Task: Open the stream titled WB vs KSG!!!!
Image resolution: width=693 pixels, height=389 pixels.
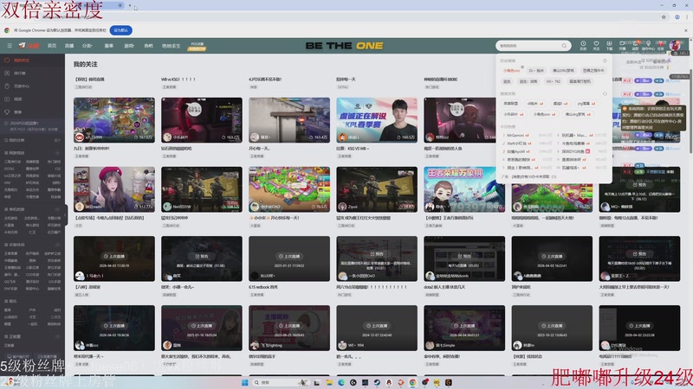Action: pos(178,80)
